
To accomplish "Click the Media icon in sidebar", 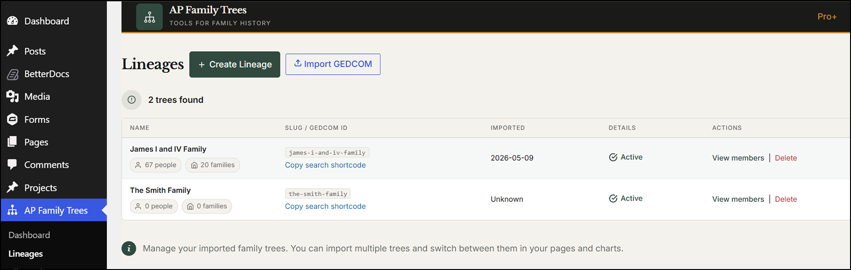I will click(13, 96).
